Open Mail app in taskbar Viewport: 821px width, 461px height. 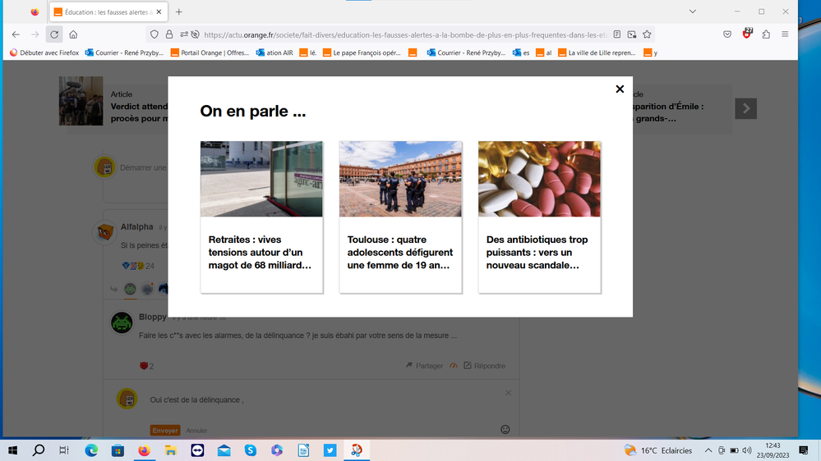pos(224,450)
